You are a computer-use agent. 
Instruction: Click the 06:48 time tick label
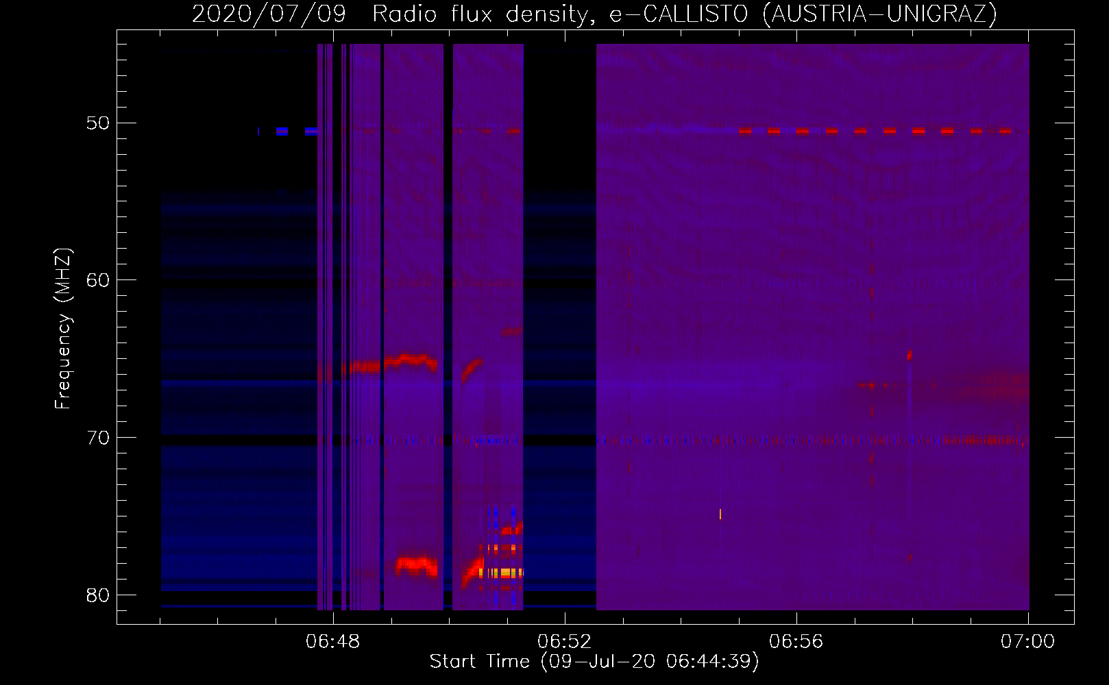tap(333, 642)
